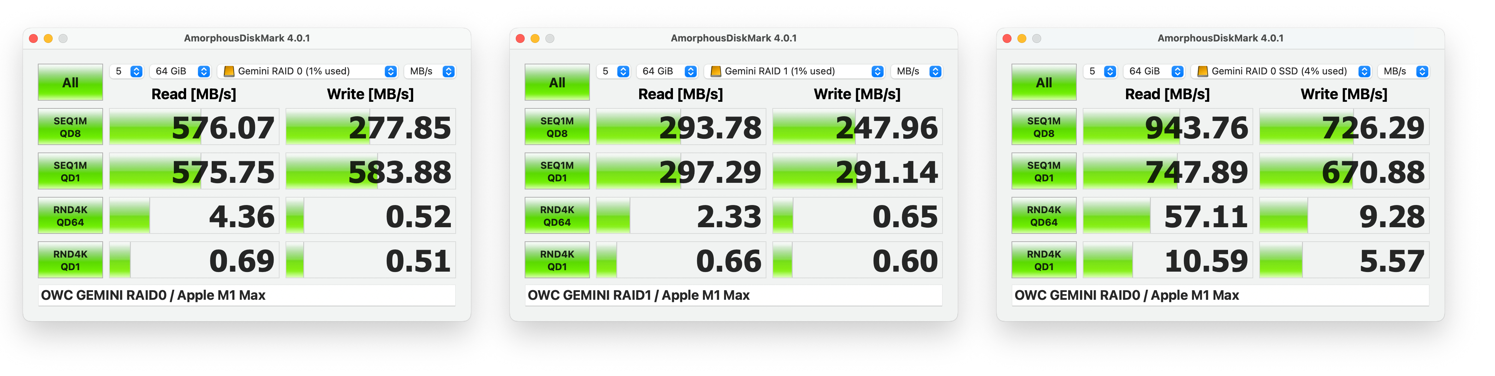The width and height of the screenshot is (1495, 376).
Task: Change test count 5 in Gemini RAID 1 window
Action: (x=614, y=71)
